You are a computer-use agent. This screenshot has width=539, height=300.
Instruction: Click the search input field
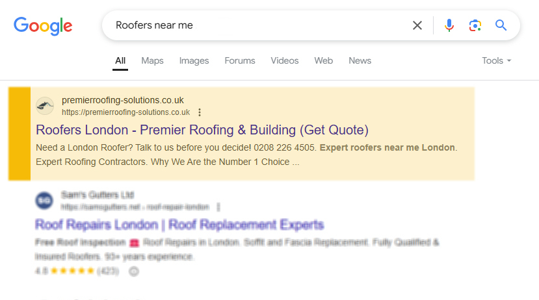point(260,25)
